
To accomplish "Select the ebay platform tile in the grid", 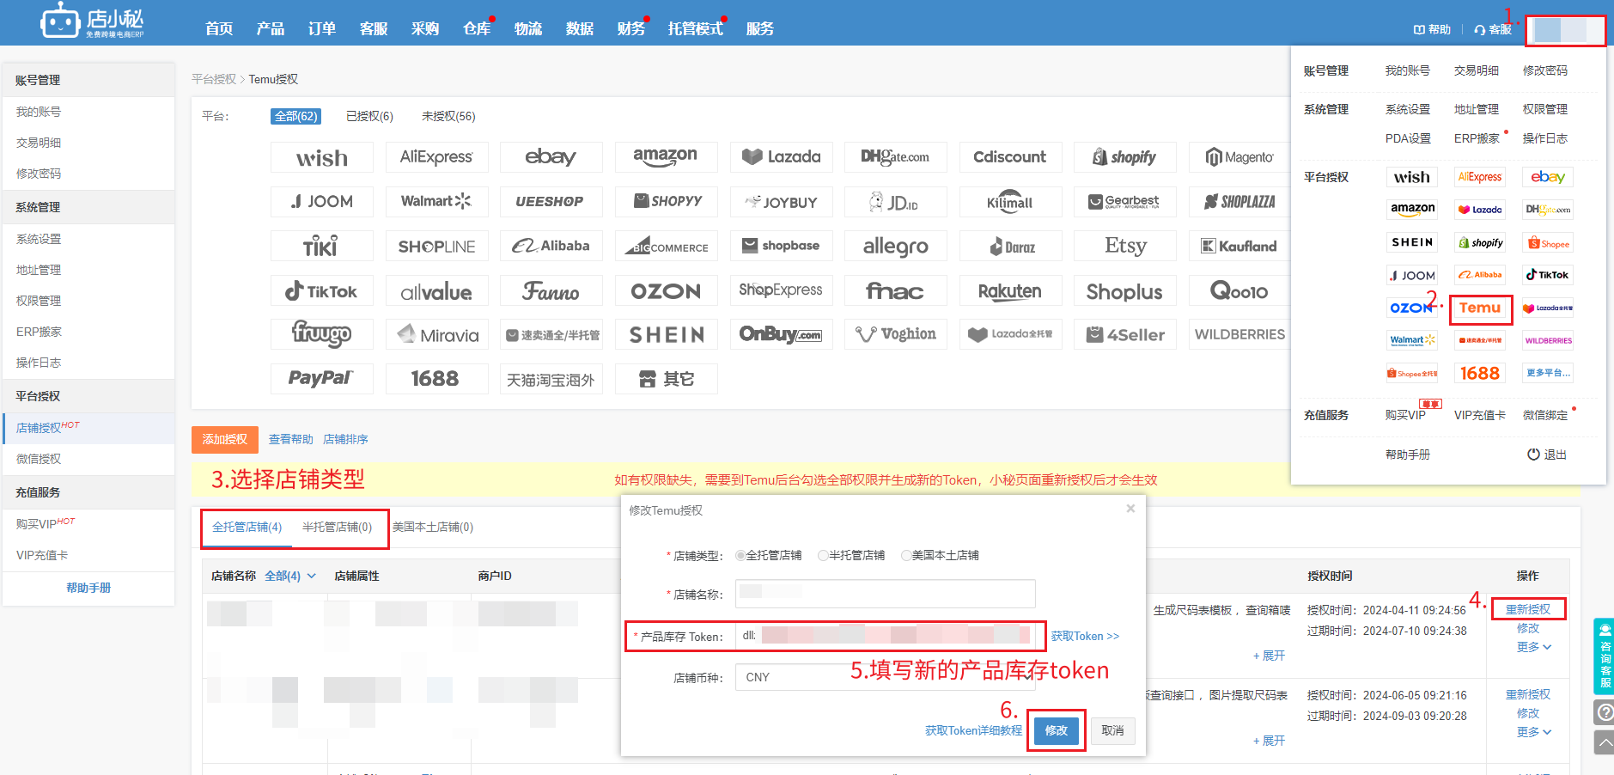I will pos(551,157).
